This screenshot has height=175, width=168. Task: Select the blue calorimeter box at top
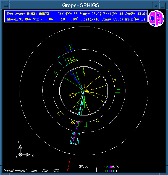click(69, 48)
